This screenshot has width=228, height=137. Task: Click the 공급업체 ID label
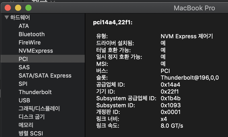coord(111,85)
